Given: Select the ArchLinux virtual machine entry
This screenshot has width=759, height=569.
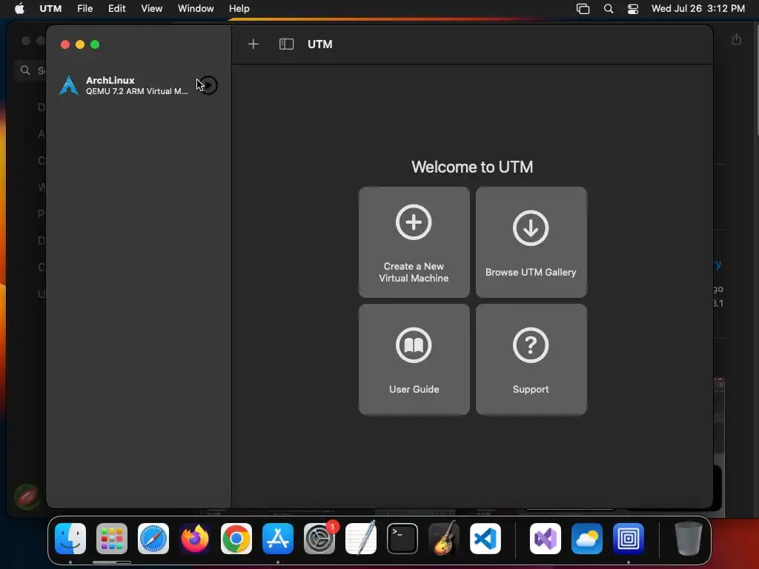Looking at the screenshot, I should [x=139, y=86].
